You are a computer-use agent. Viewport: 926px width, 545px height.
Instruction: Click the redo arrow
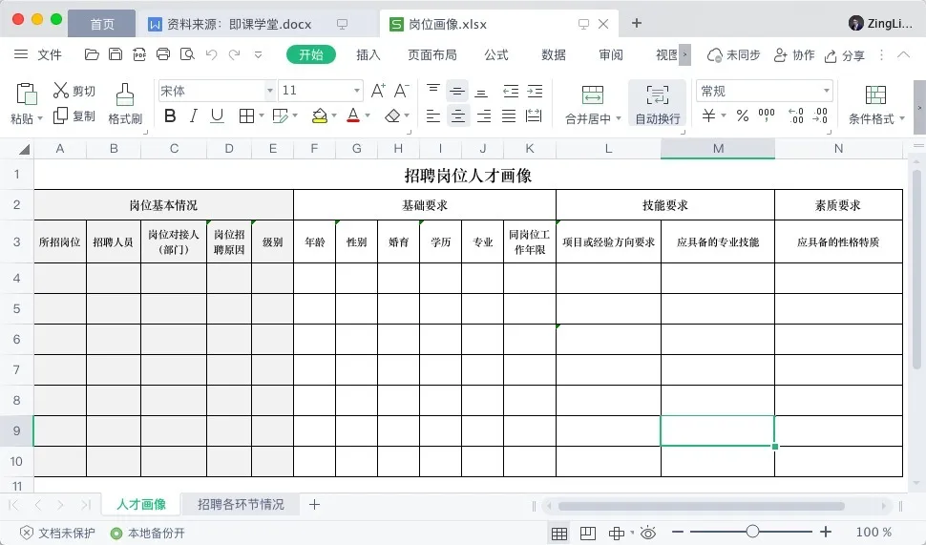click(x=235, y=55)
